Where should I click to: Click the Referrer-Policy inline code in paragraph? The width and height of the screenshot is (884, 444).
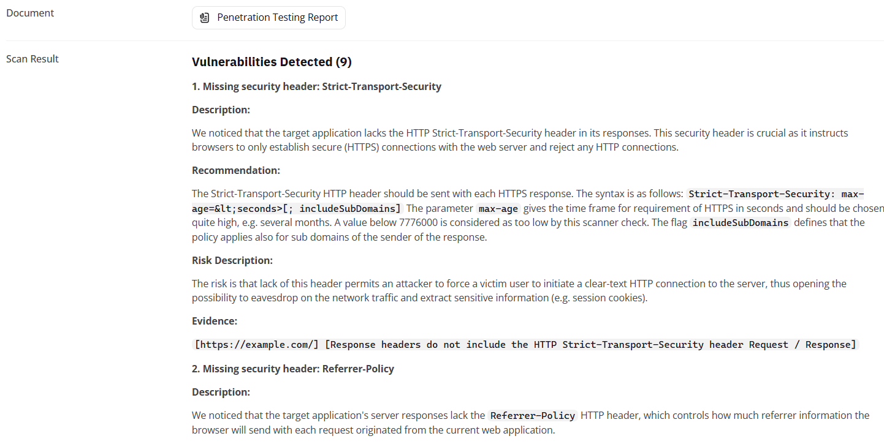533,416
